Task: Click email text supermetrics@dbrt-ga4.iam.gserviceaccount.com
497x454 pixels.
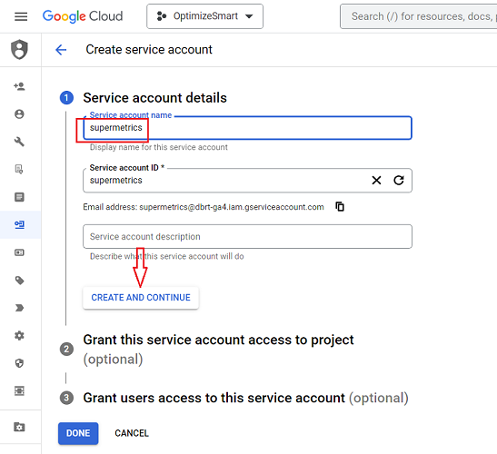Action: [232, 207]
